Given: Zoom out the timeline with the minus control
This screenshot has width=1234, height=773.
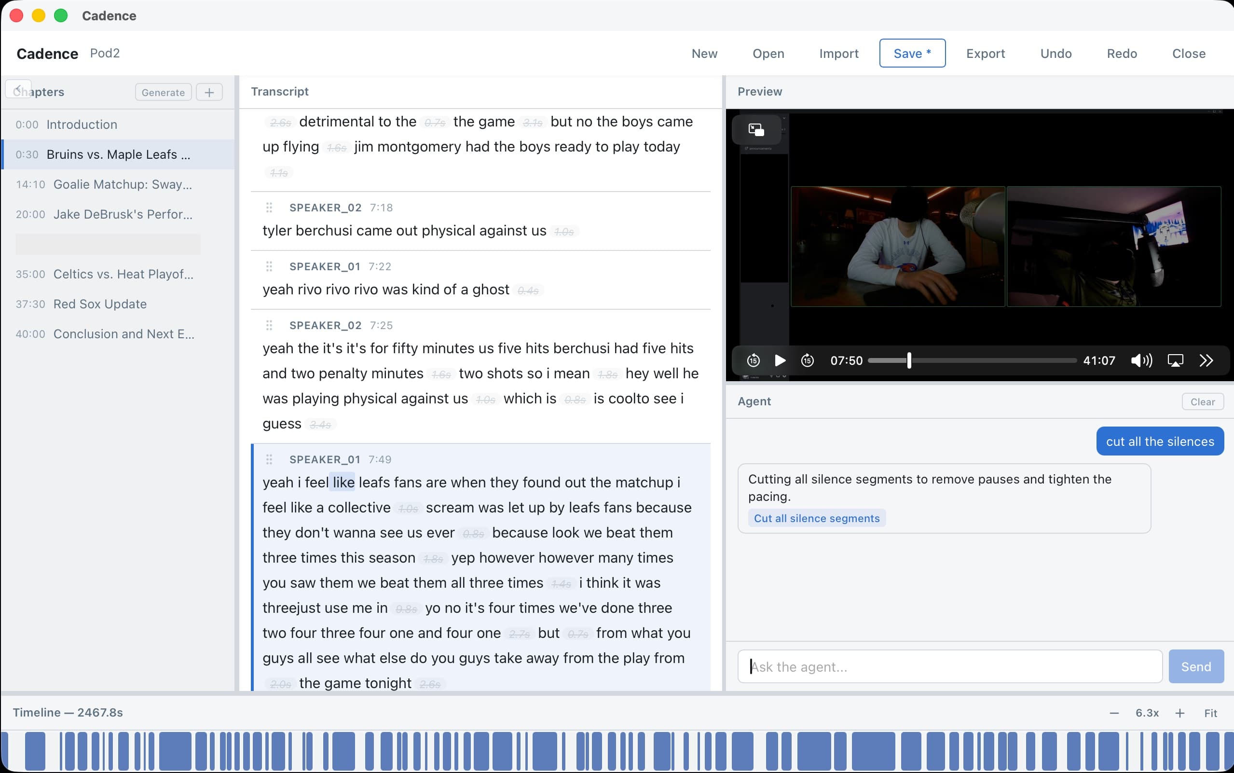Looking at the screenshot, I should (1115, 712).
